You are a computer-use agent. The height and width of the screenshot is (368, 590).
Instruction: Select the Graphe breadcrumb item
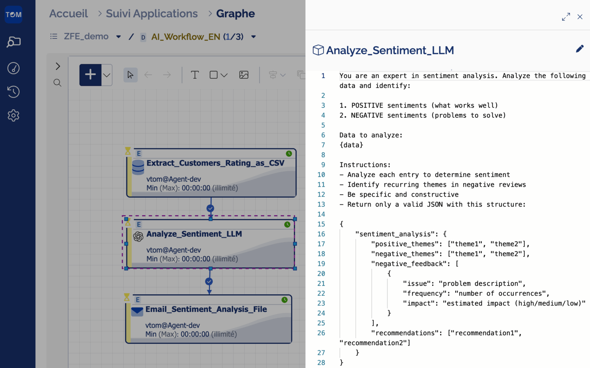click(235, 13)
